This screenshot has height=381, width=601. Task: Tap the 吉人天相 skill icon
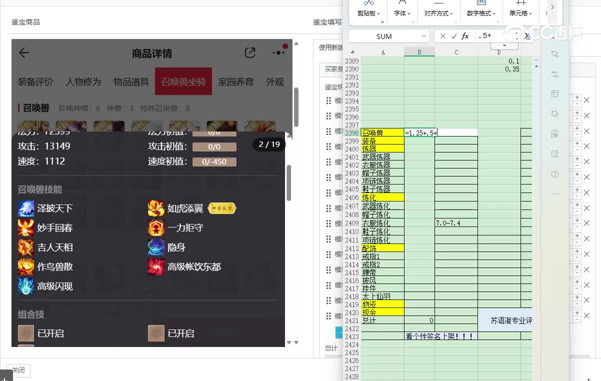coord(26,247)
